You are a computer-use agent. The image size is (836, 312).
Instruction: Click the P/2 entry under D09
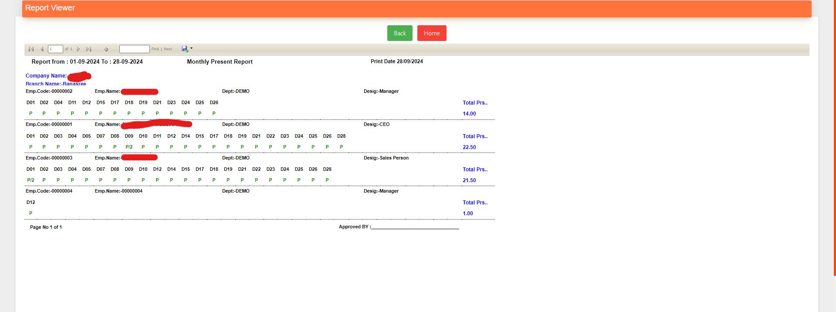pos(129,147)
